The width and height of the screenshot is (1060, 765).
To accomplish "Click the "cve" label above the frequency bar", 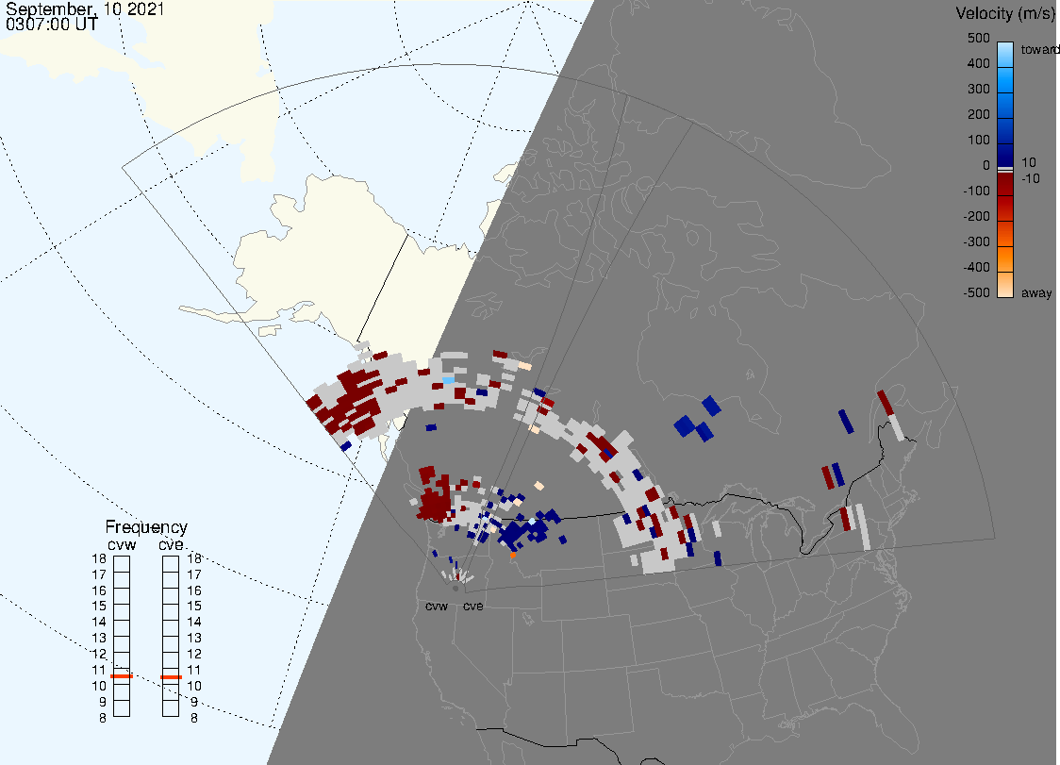I will click(171, 544).
